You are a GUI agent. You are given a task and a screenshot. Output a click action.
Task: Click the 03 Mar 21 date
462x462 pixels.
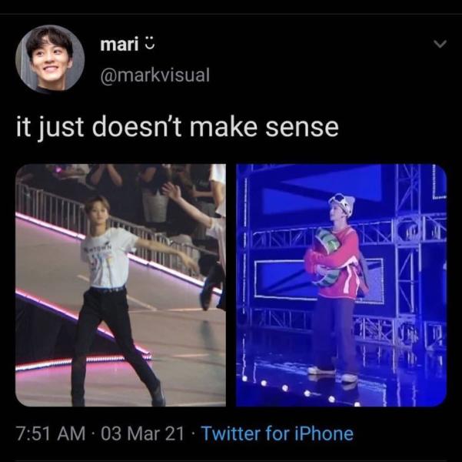click(142, 433)
